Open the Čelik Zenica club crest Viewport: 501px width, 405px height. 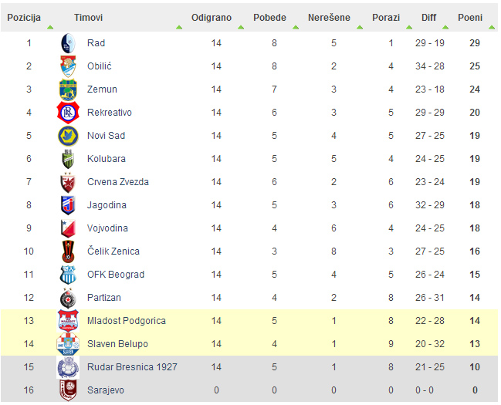point(68,251)
